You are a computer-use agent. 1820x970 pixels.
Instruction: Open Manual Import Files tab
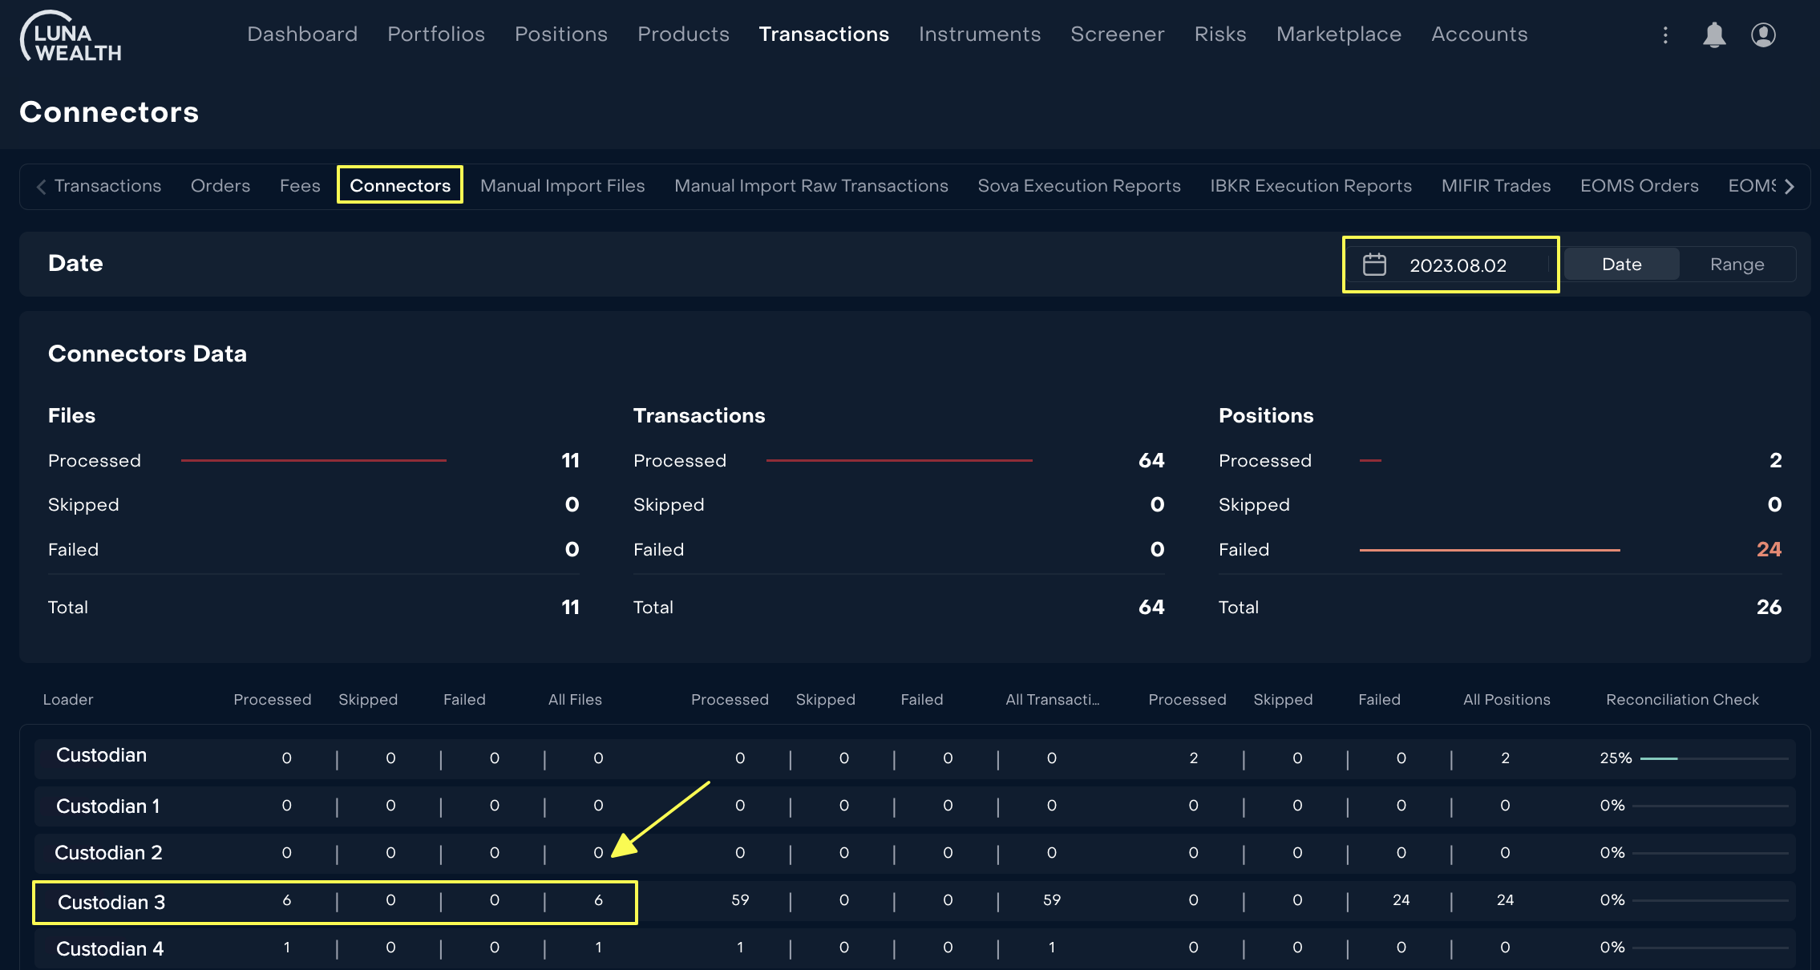[x=562, y=186]
